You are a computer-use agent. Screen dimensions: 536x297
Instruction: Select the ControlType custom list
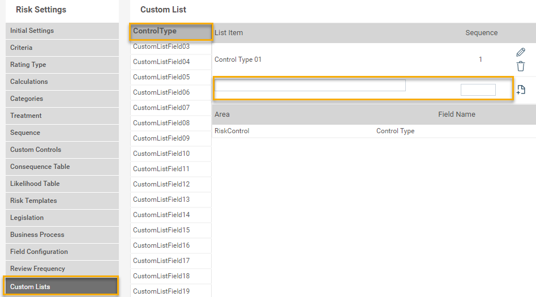pos(171,32)
